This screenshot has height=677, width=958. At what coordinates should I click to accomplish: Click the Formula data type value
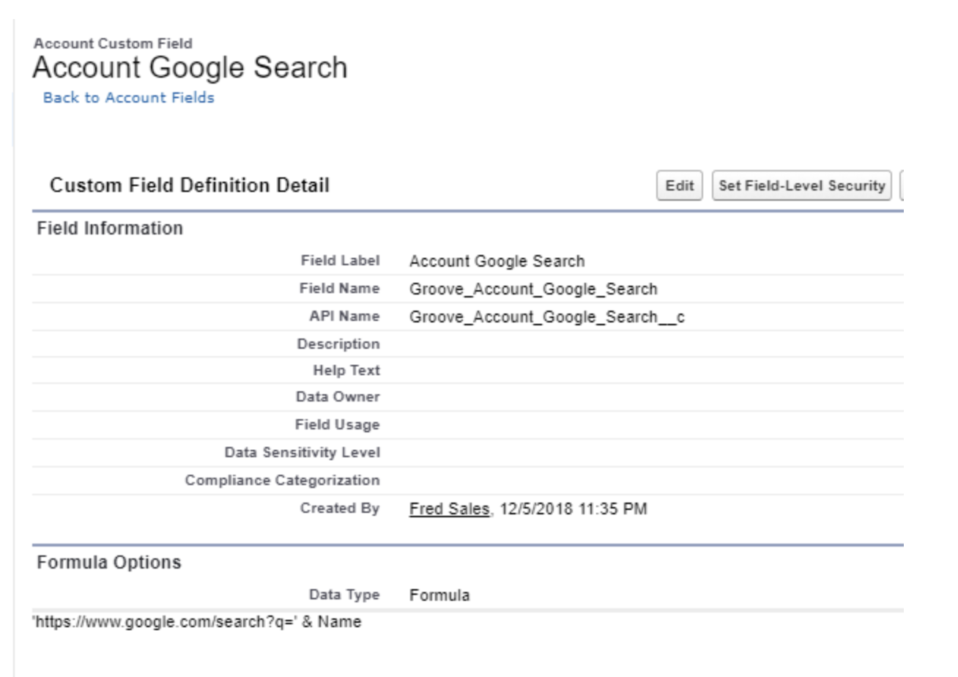tap(439, 595)
